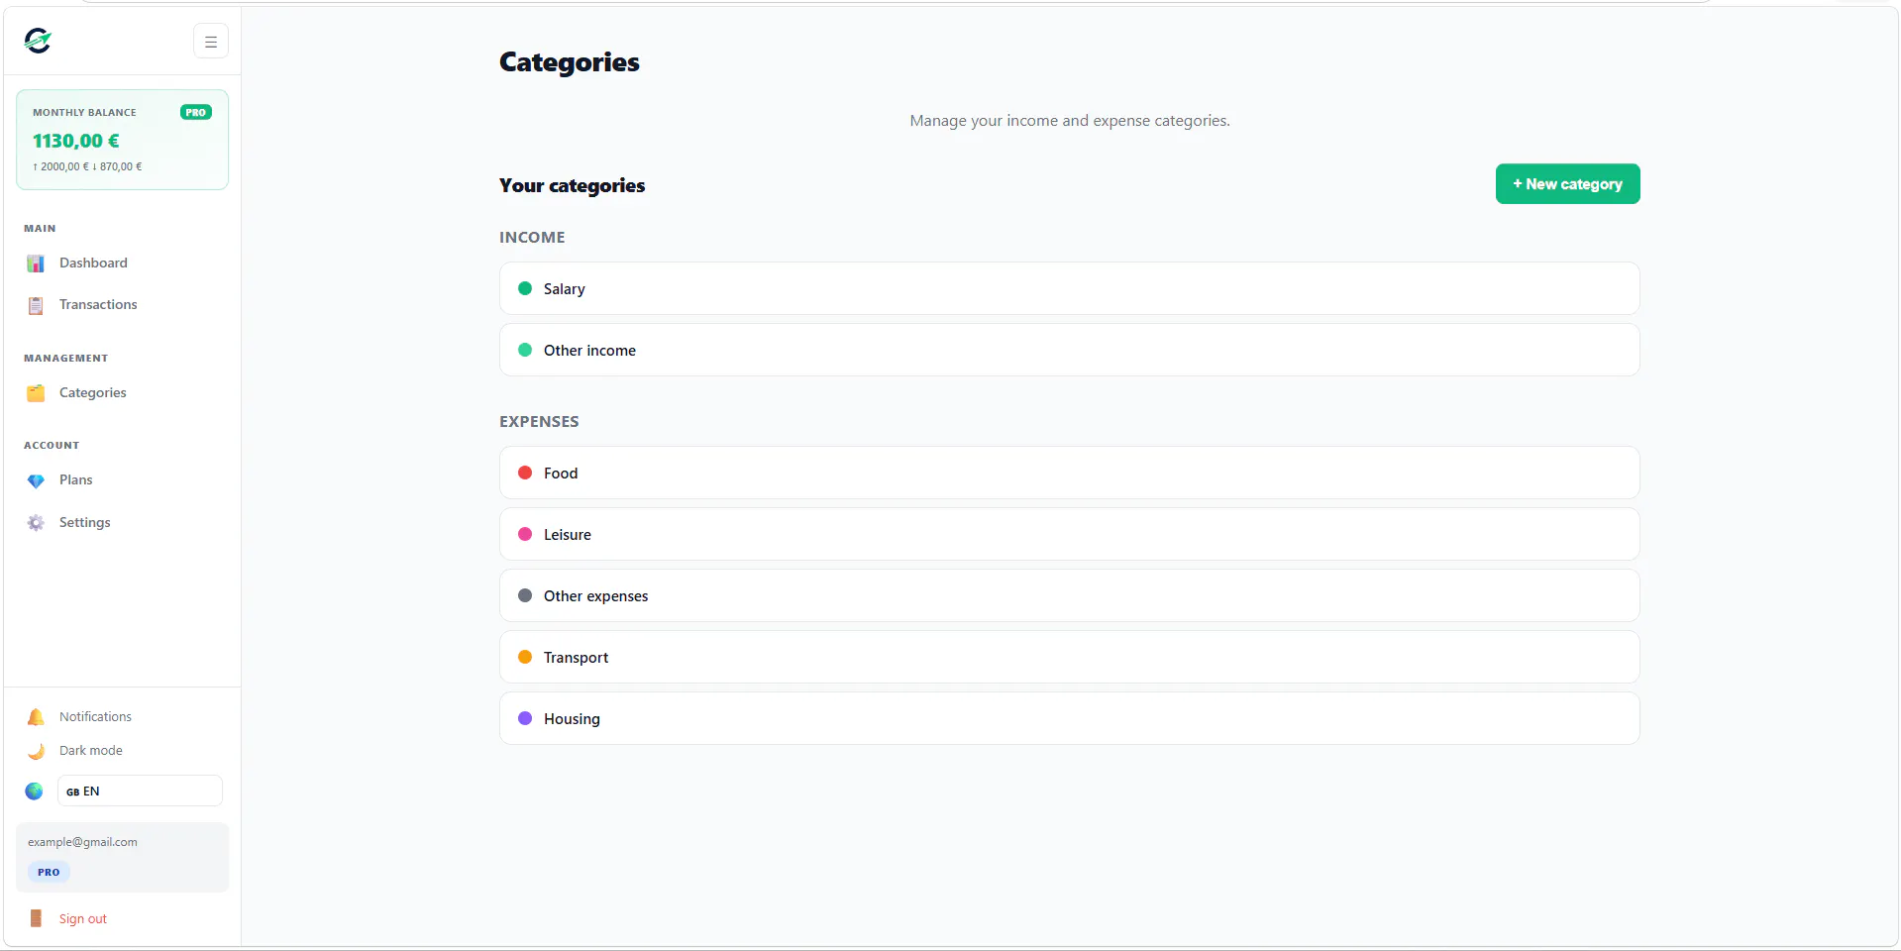Click the app logo icon

pyautogui.click(x=38, y=41)
